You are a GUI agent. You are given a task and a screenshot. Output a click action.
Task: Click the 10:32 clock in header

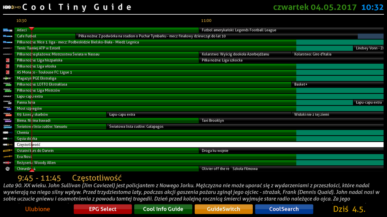[372, 7]
